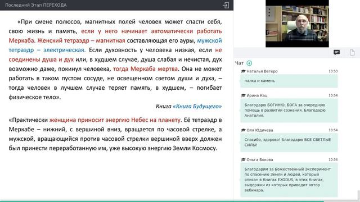Click the 'Чат' label
The width and height of the screenshot is (360, 202).
(x=239, y=63)
